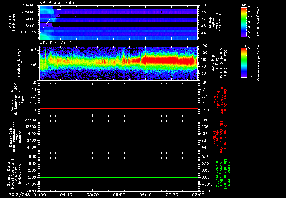Click the 'Electron Energy eV' axis title
Viewport: 286px width, 198px height.
pyautogui.click(x=20, y=63)
